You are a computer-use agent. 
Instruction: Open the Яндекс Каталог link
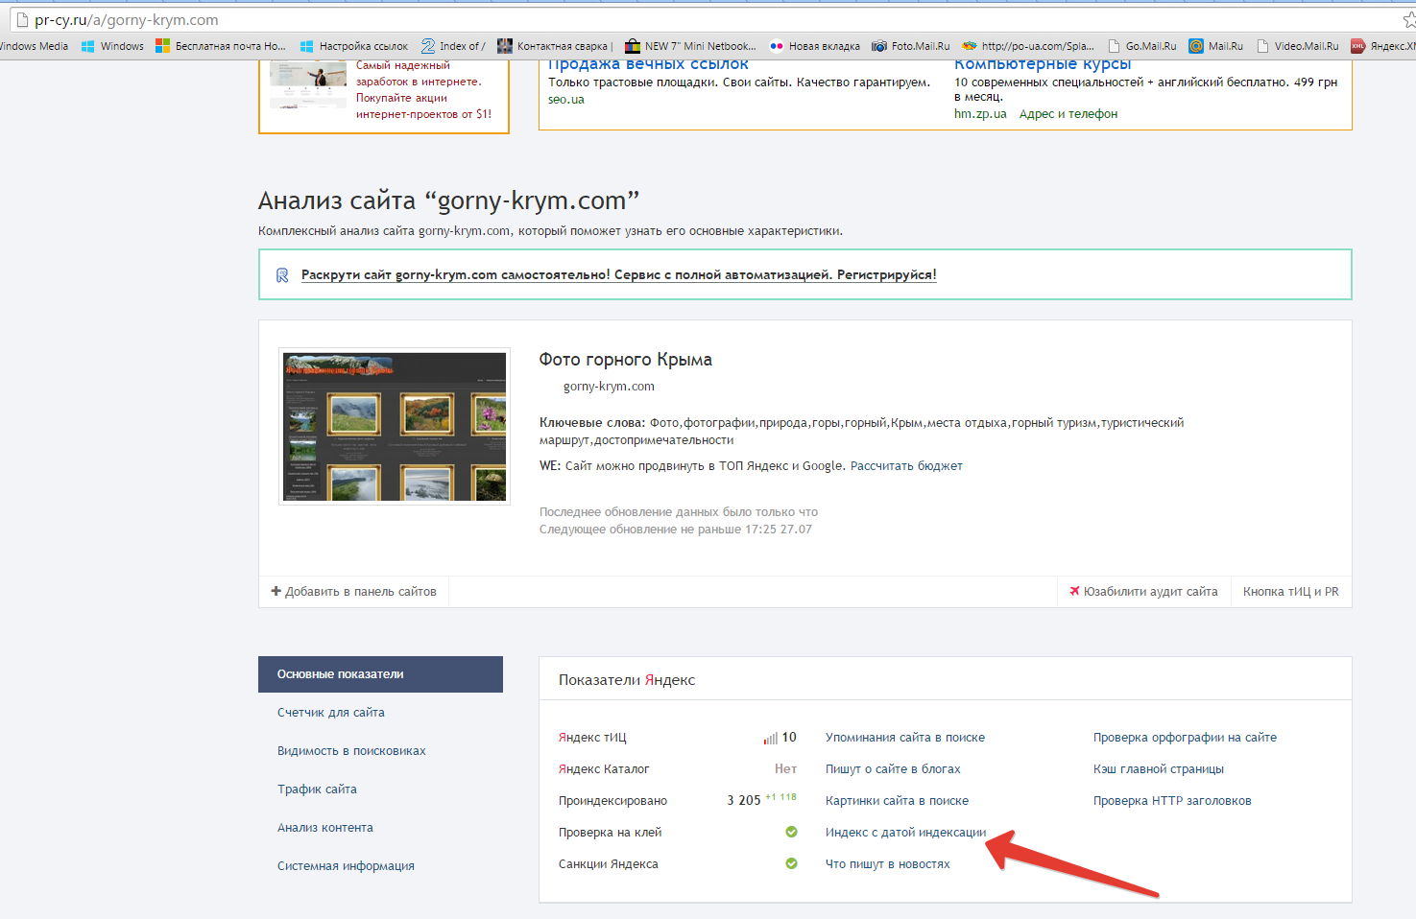(x=604, y=769)
